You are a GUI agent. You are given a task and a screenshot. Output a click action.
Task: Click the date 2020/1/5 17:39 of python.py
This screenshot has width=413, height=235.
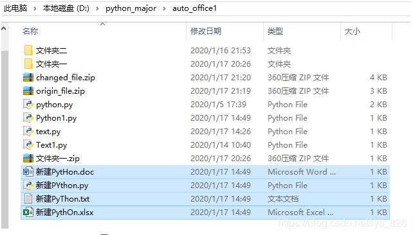(x=218, y=105)
